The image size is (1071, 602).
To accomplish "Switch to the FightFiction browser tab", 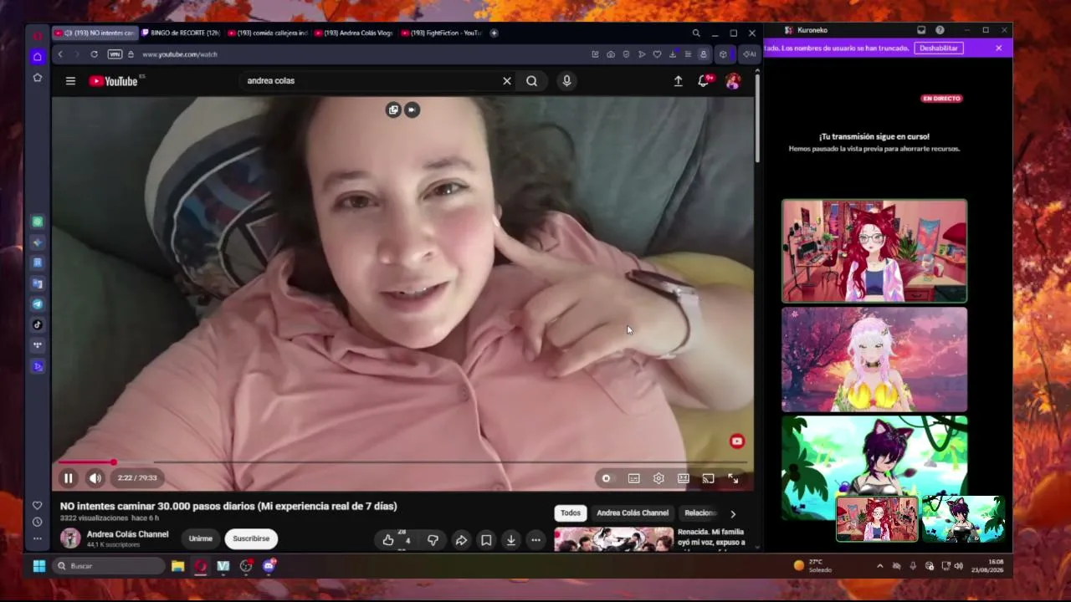I will tap(441, 33).
